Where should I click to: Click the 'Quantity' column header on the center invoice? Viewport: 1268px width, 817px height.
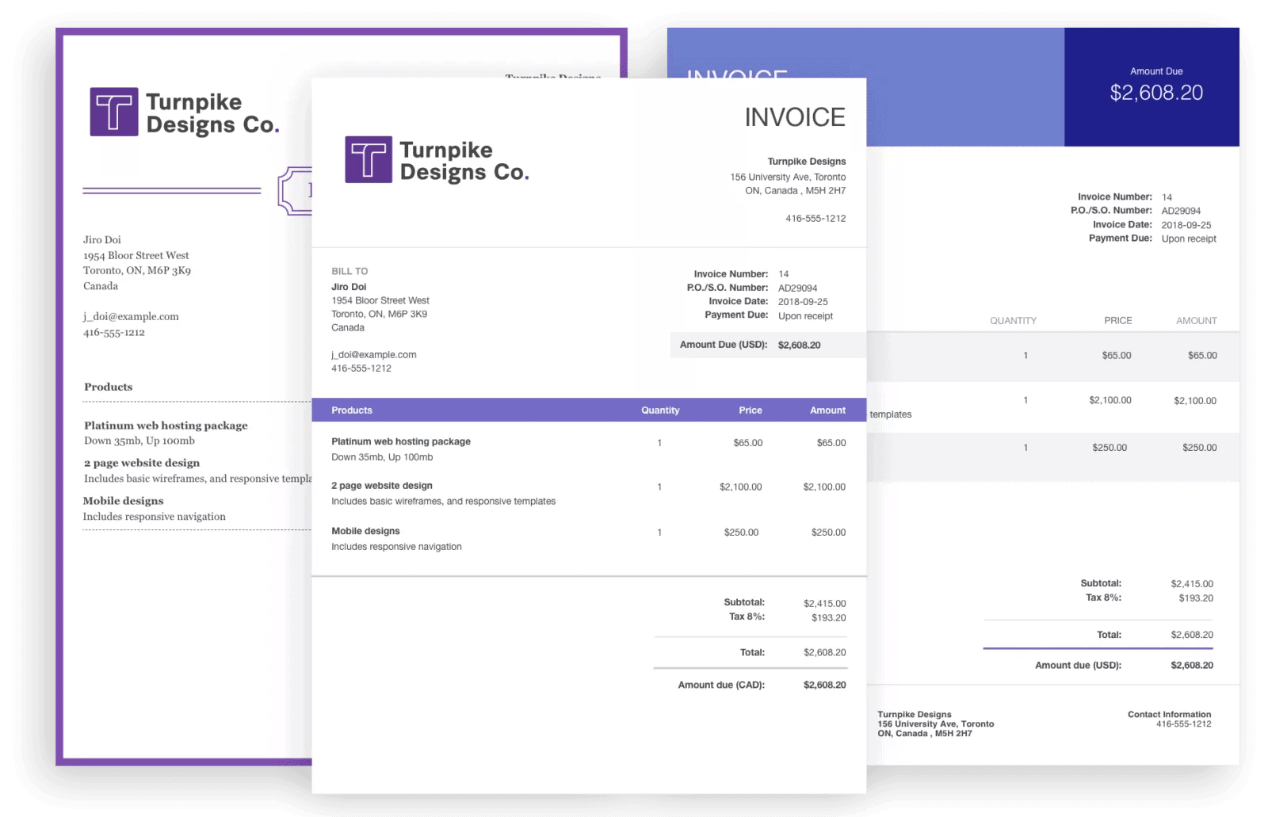click(x=660, y=410)
